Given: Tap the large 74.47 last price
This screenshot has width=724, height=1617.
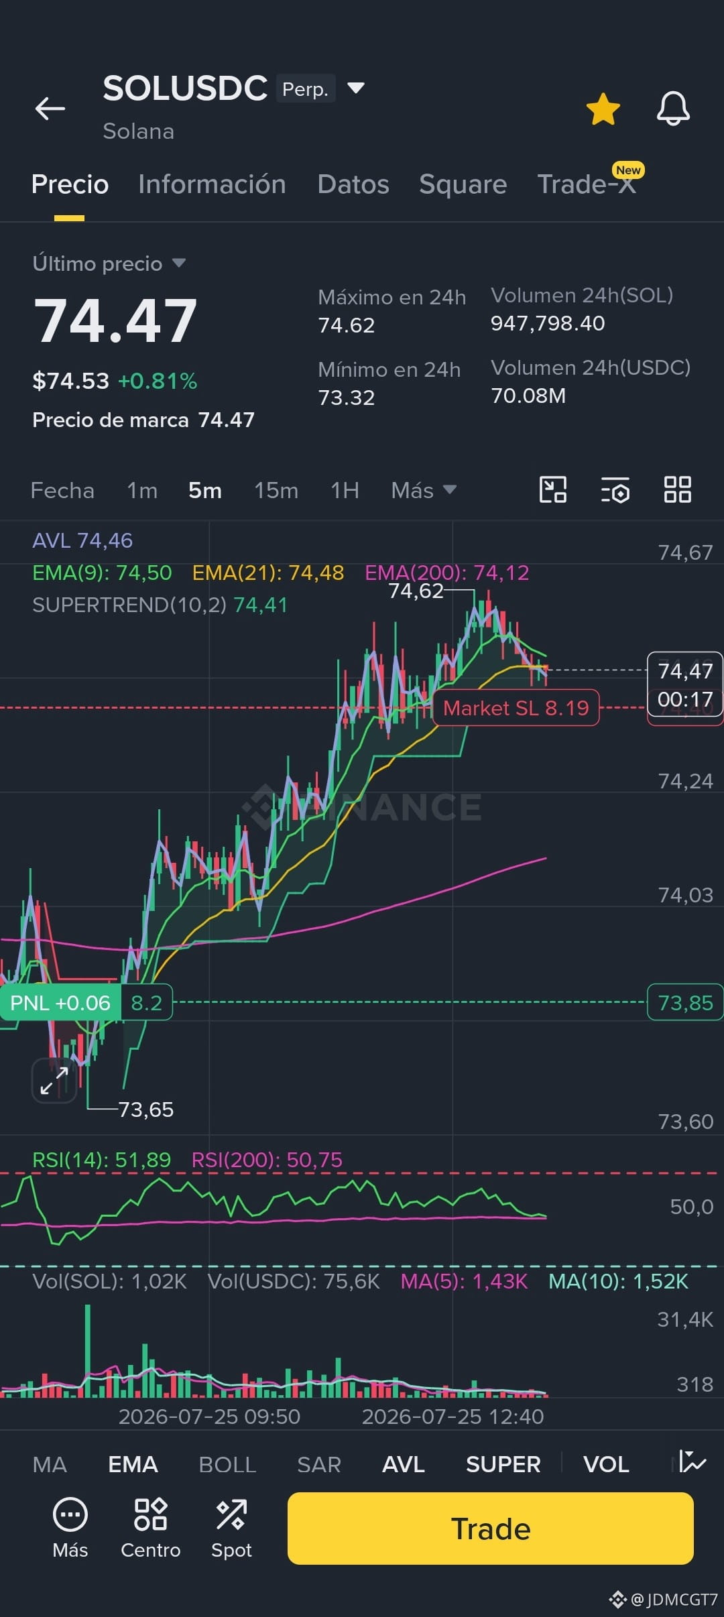Looking at the screenshot, I should 115,320.
